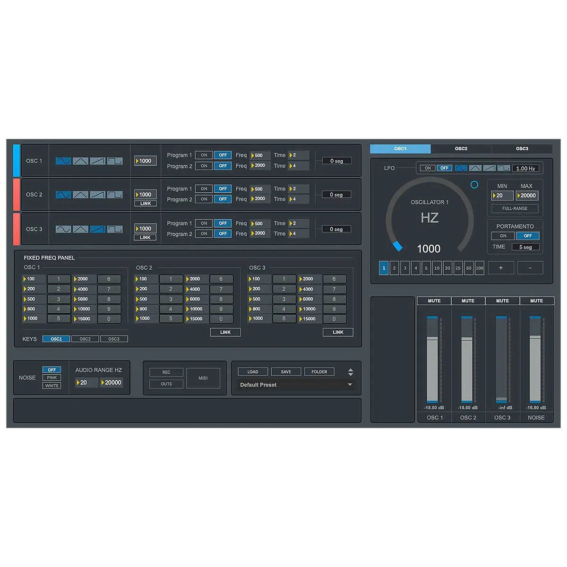Select the LFO sawtooth waveform

pos(489,168)
